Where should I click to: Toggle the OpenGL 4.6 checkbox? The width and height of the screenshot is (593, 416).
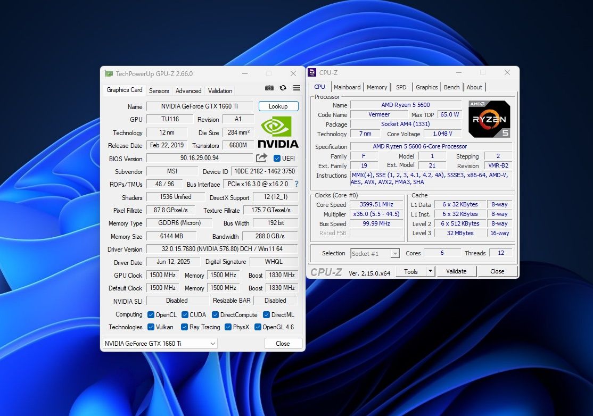[x=258, y=327]
